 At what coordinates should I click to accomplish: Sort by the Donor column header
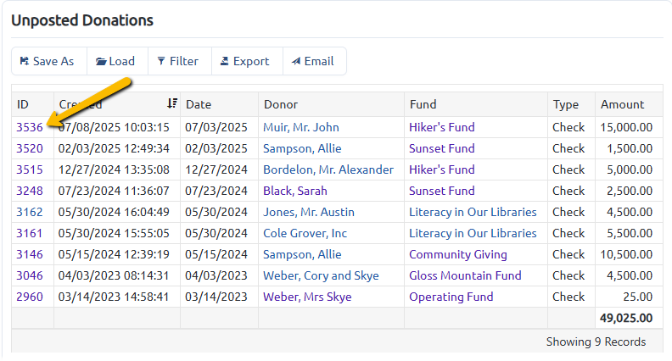(x=281, y=104)
